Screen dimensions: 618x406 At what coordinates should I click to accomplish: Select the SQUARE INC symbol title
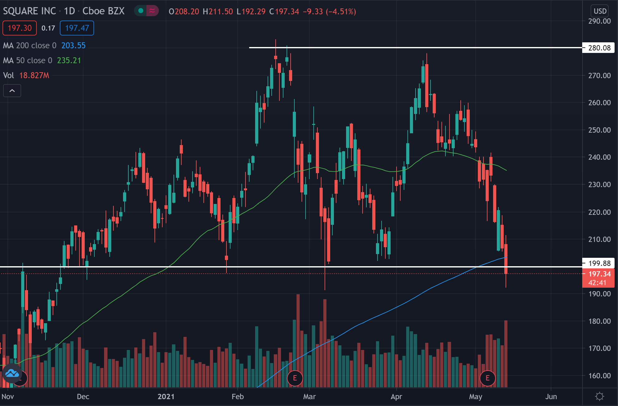pyautogui.click(x=30, y=11)
